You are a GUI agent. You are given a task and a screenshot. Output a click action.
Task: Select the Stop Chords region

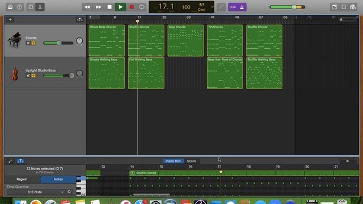[x=185, y=40]
